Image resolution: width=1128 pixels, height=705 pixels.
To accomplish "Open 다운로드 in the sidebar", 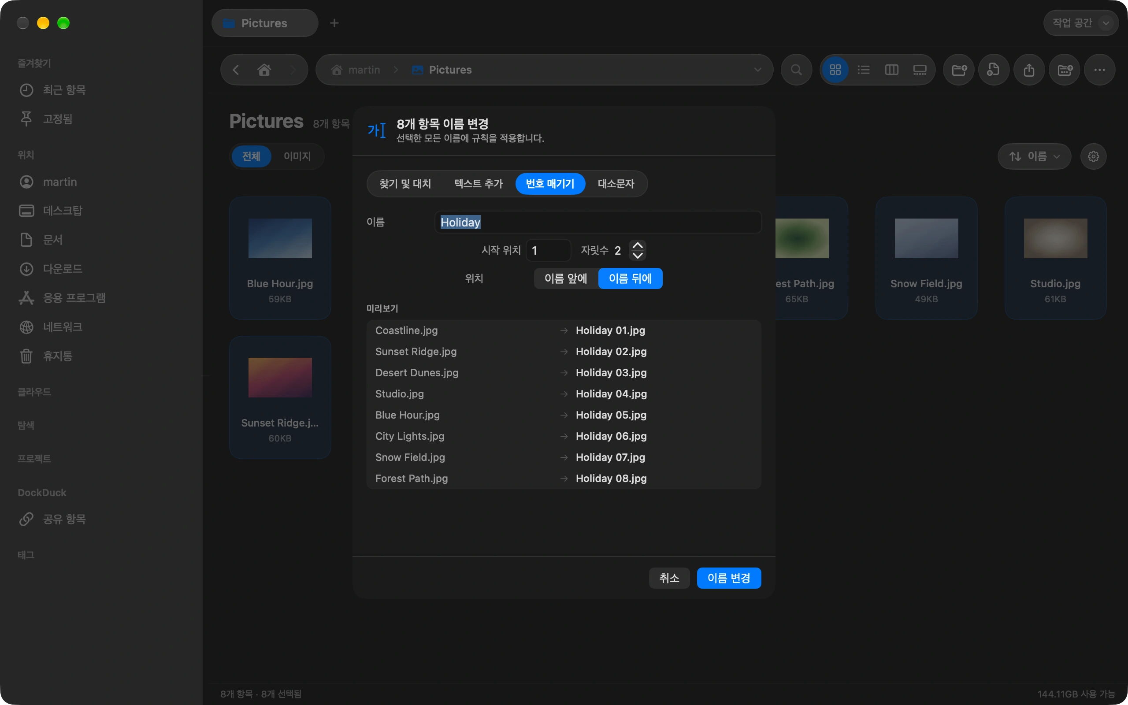I will click(51, 269).
